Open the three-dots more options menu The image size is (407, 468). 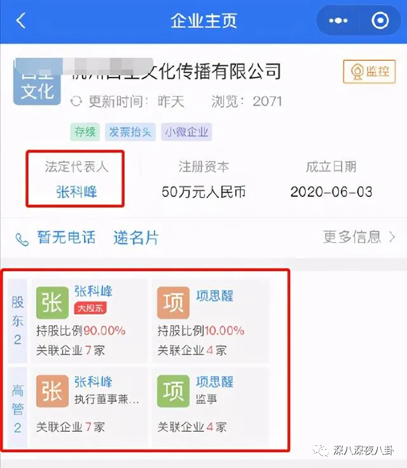338,20
